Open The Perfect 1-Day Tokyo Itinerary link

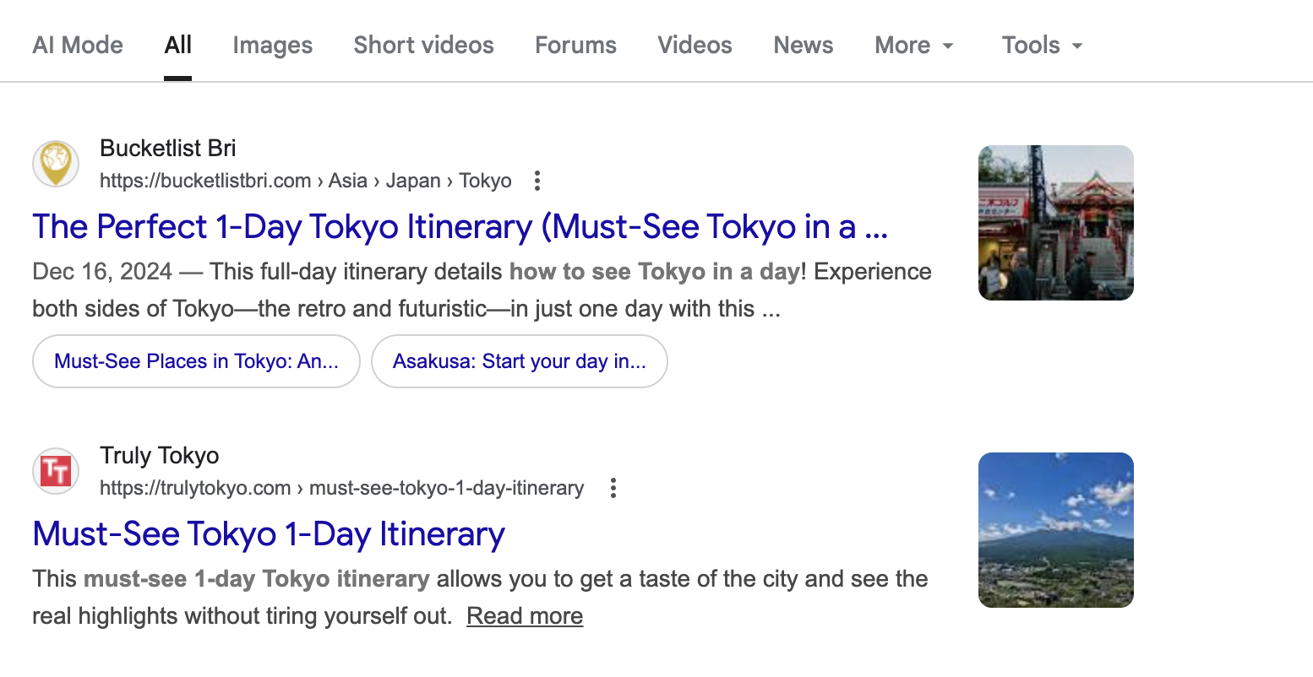(460, 227)
